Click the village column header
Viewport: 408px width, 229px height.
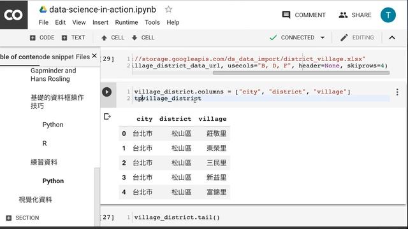coord(212,119)
